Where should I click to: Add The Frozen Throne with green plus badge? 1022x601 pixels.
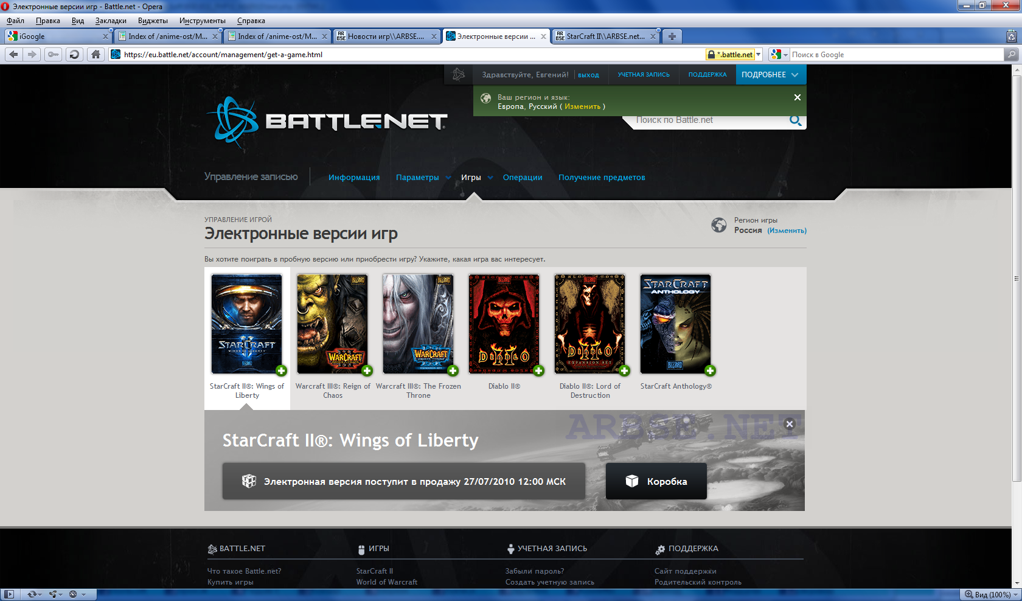pos(453,370)
